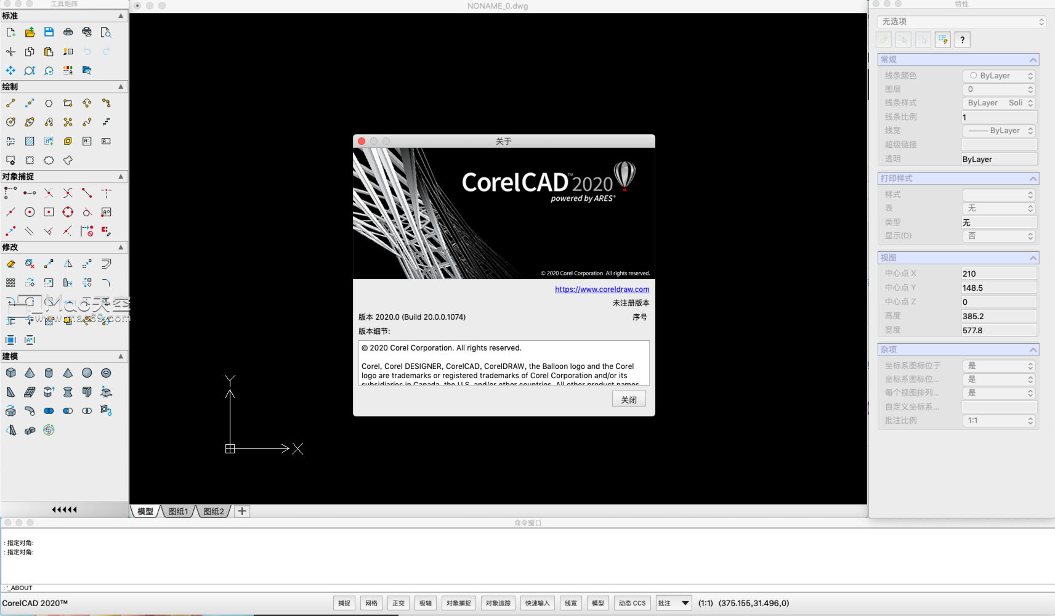The height and width of the screenshot is (616, 1055).
Task: Create a 3D Pyramid solid
Action: (x=68, y=373)
